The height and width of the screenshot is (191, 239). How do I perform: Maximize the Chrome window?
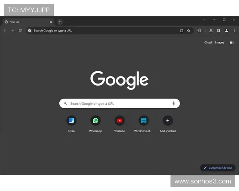224,19
